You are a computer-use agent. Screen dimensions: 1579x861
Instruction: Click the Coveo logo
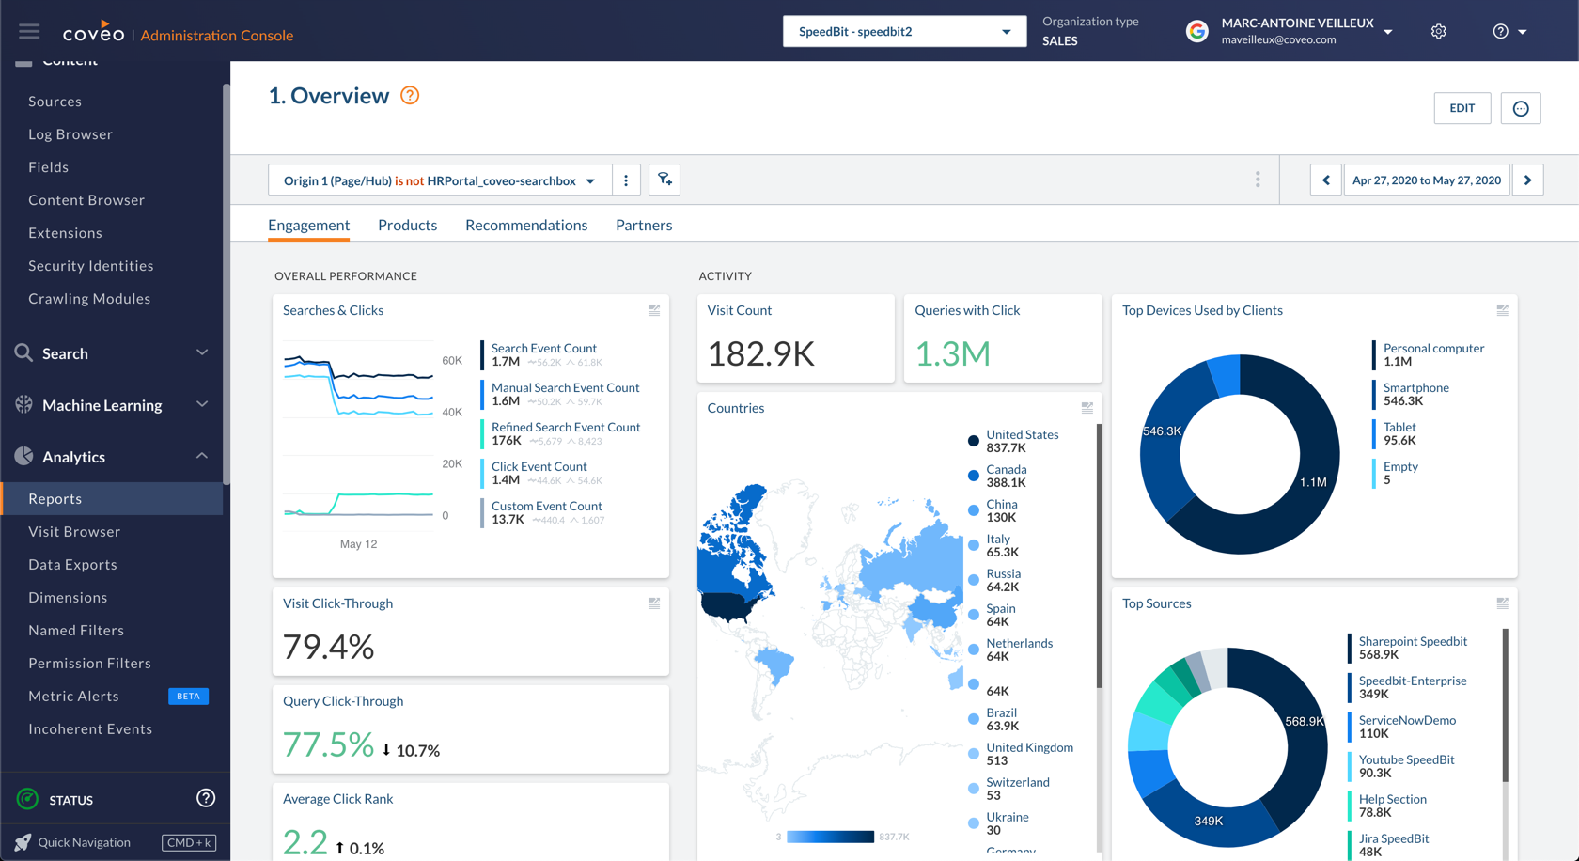(93, 33)
